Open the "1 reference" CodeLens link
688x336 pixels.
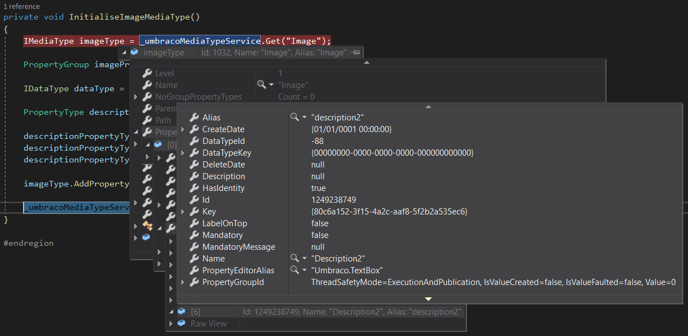coord(22,6)
